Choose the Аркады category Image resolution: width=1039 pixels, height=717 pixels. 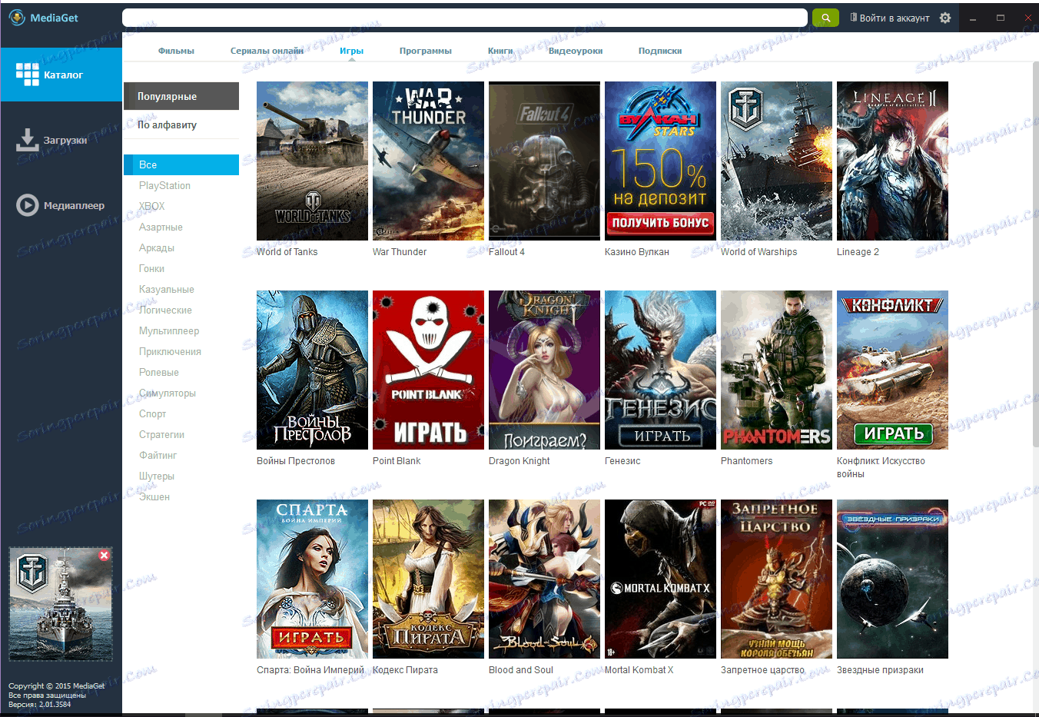tap(157, 247)
